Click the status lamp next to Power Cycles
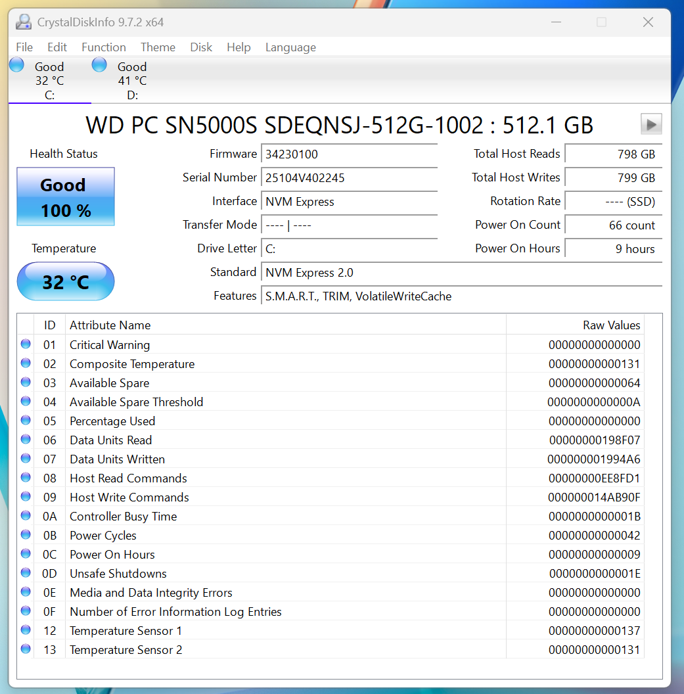 coord(25,534)
